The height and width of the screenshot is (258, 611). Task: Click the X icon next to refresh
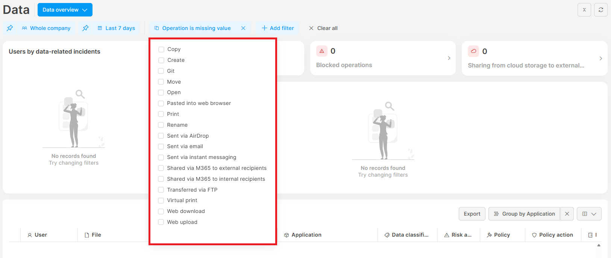[584, 10]
